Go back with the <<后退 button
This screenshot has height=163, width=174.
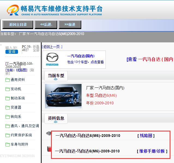(x=46, y=24)
